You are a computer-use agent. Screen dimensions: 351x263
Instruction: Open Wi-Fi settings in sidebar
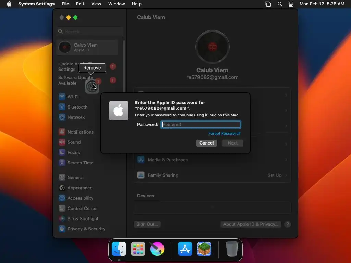(69, 97)
